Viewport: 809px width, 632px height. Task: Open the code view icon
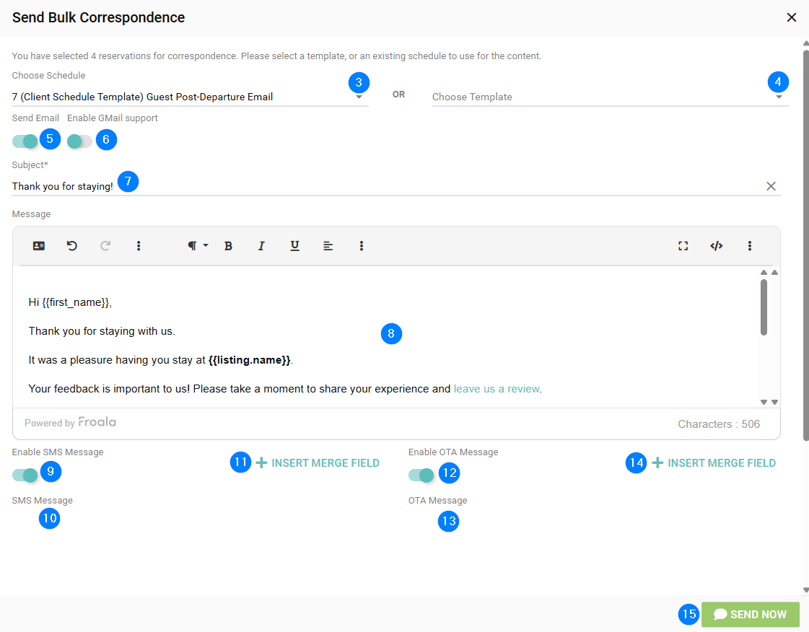pos(716,246)
